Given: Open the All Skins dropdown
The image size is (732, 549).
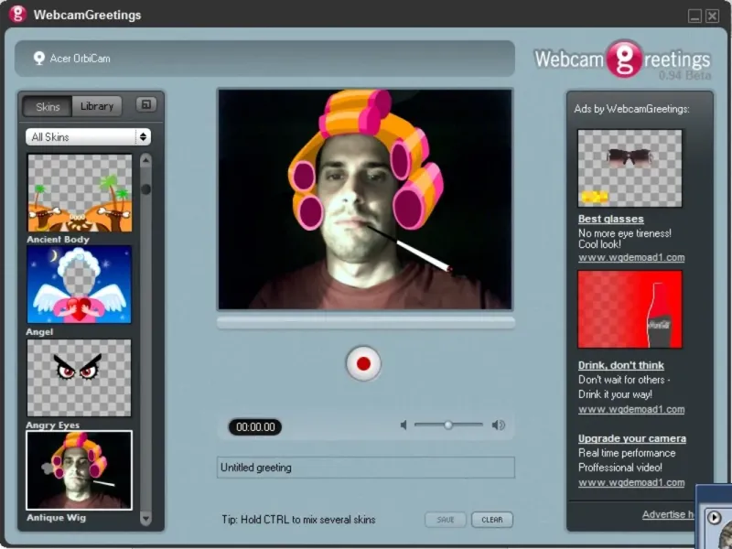Looking at the screenshot, I should click(88, 137).
